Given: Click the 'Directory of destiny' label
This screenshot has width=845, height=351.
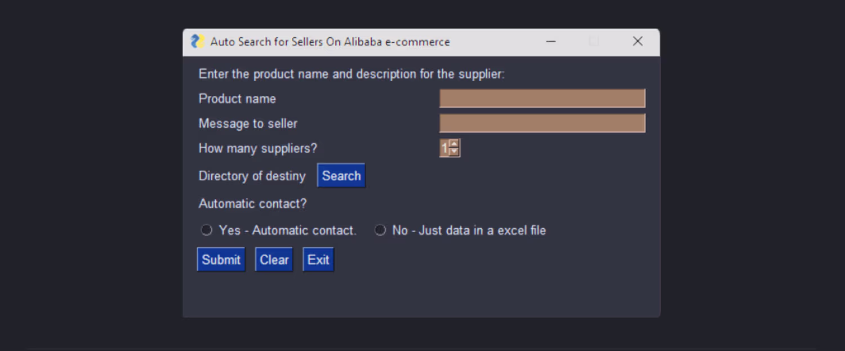Looking at the screenshot, I should pos(252,176).
